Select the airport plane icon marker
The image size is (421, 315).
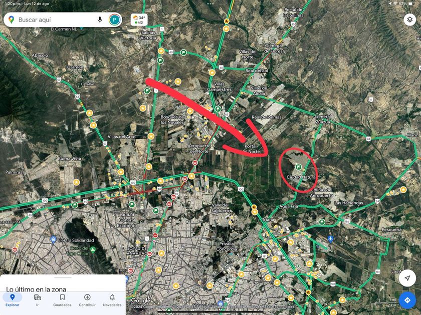coord(330,238)
